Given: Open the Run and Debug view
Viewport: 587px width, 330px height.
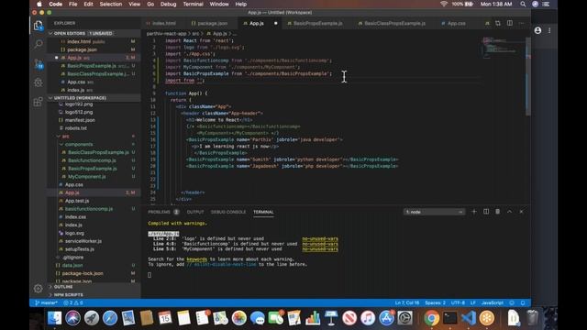Looking at the screenshot, I should coord(39,82).
